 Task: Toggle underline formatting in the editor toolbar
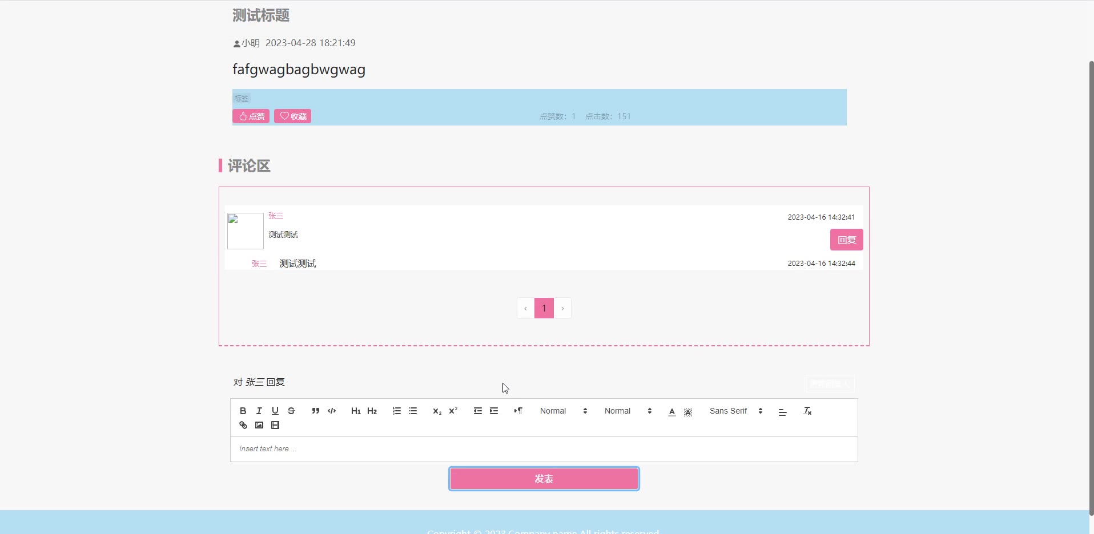pos(275,411)
